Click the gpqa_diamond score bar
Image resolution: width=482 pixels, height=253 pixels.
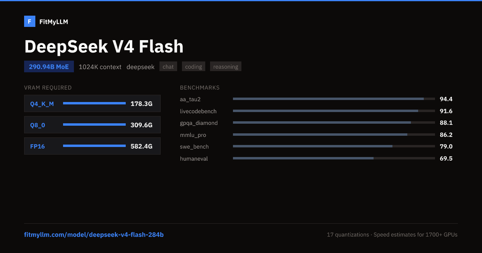click(x=334, y=122)
